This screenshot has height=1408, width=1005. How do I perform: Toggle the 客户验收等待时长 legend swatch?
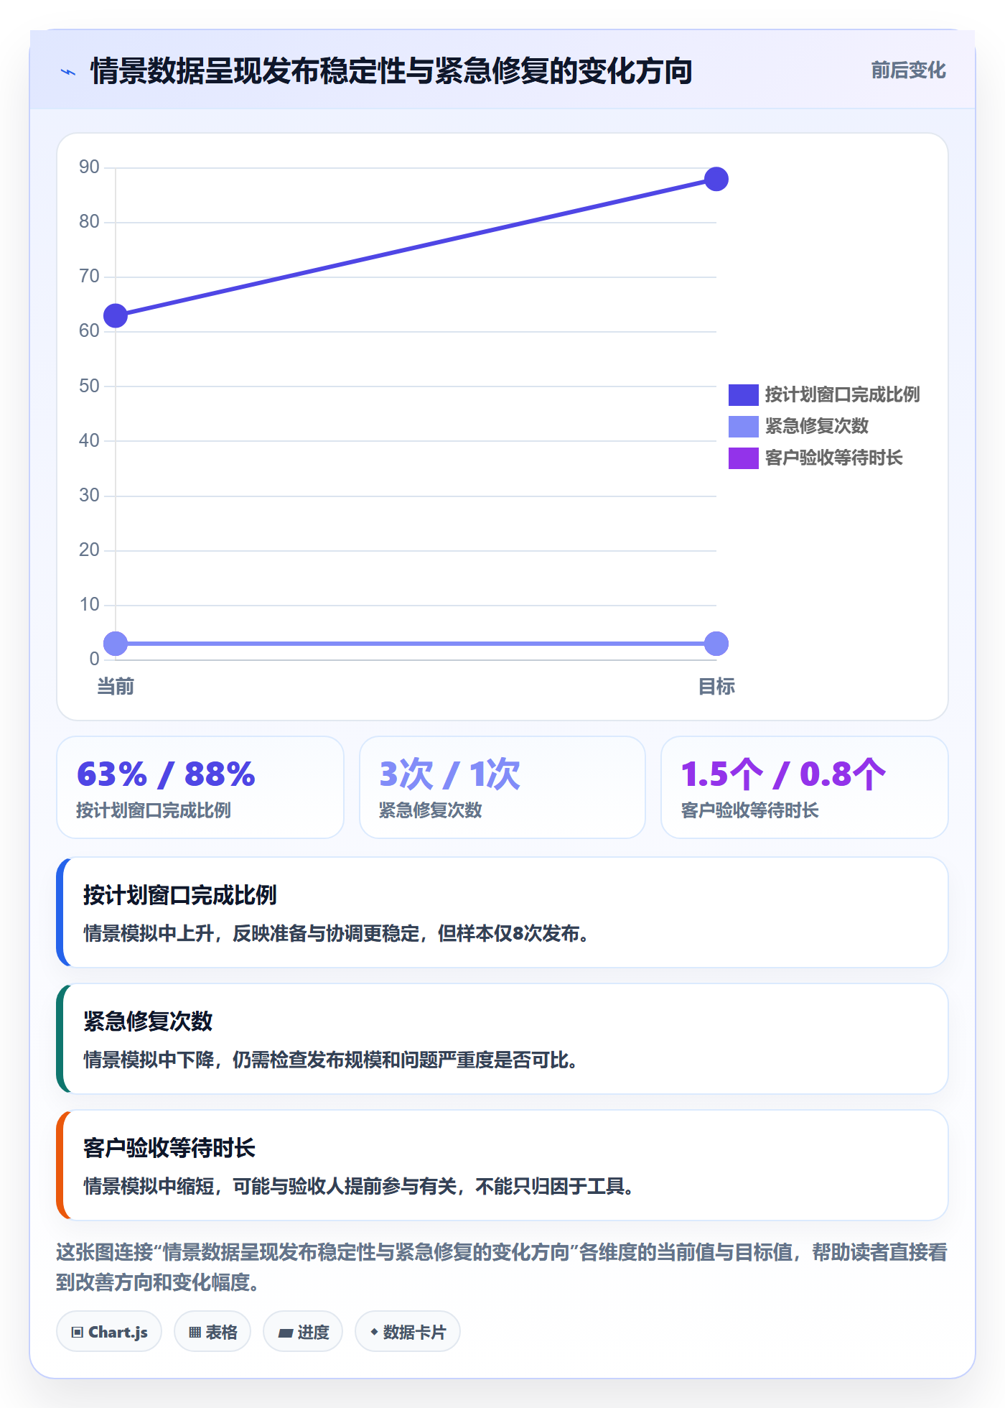click(743, 458)
